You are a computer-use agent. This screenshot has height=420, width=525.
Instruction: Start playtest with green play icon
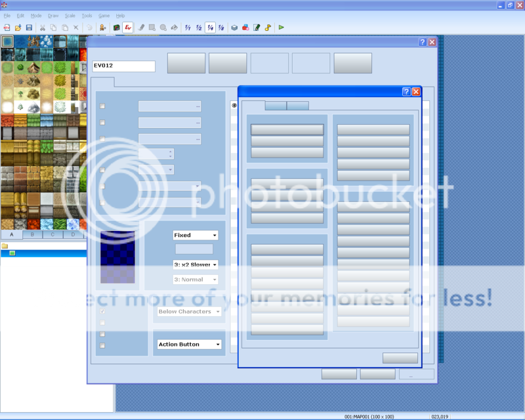[282, 28]
